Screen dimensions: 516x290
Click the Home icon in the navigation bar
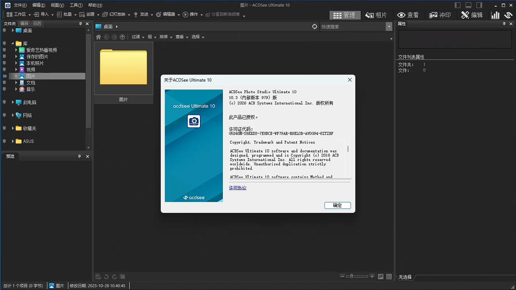point(98,37)
